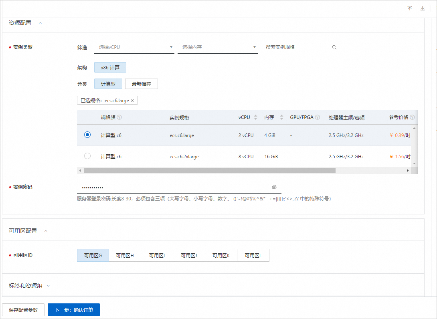Open the 选择vCPU dropdown

(x=134, y=47)
